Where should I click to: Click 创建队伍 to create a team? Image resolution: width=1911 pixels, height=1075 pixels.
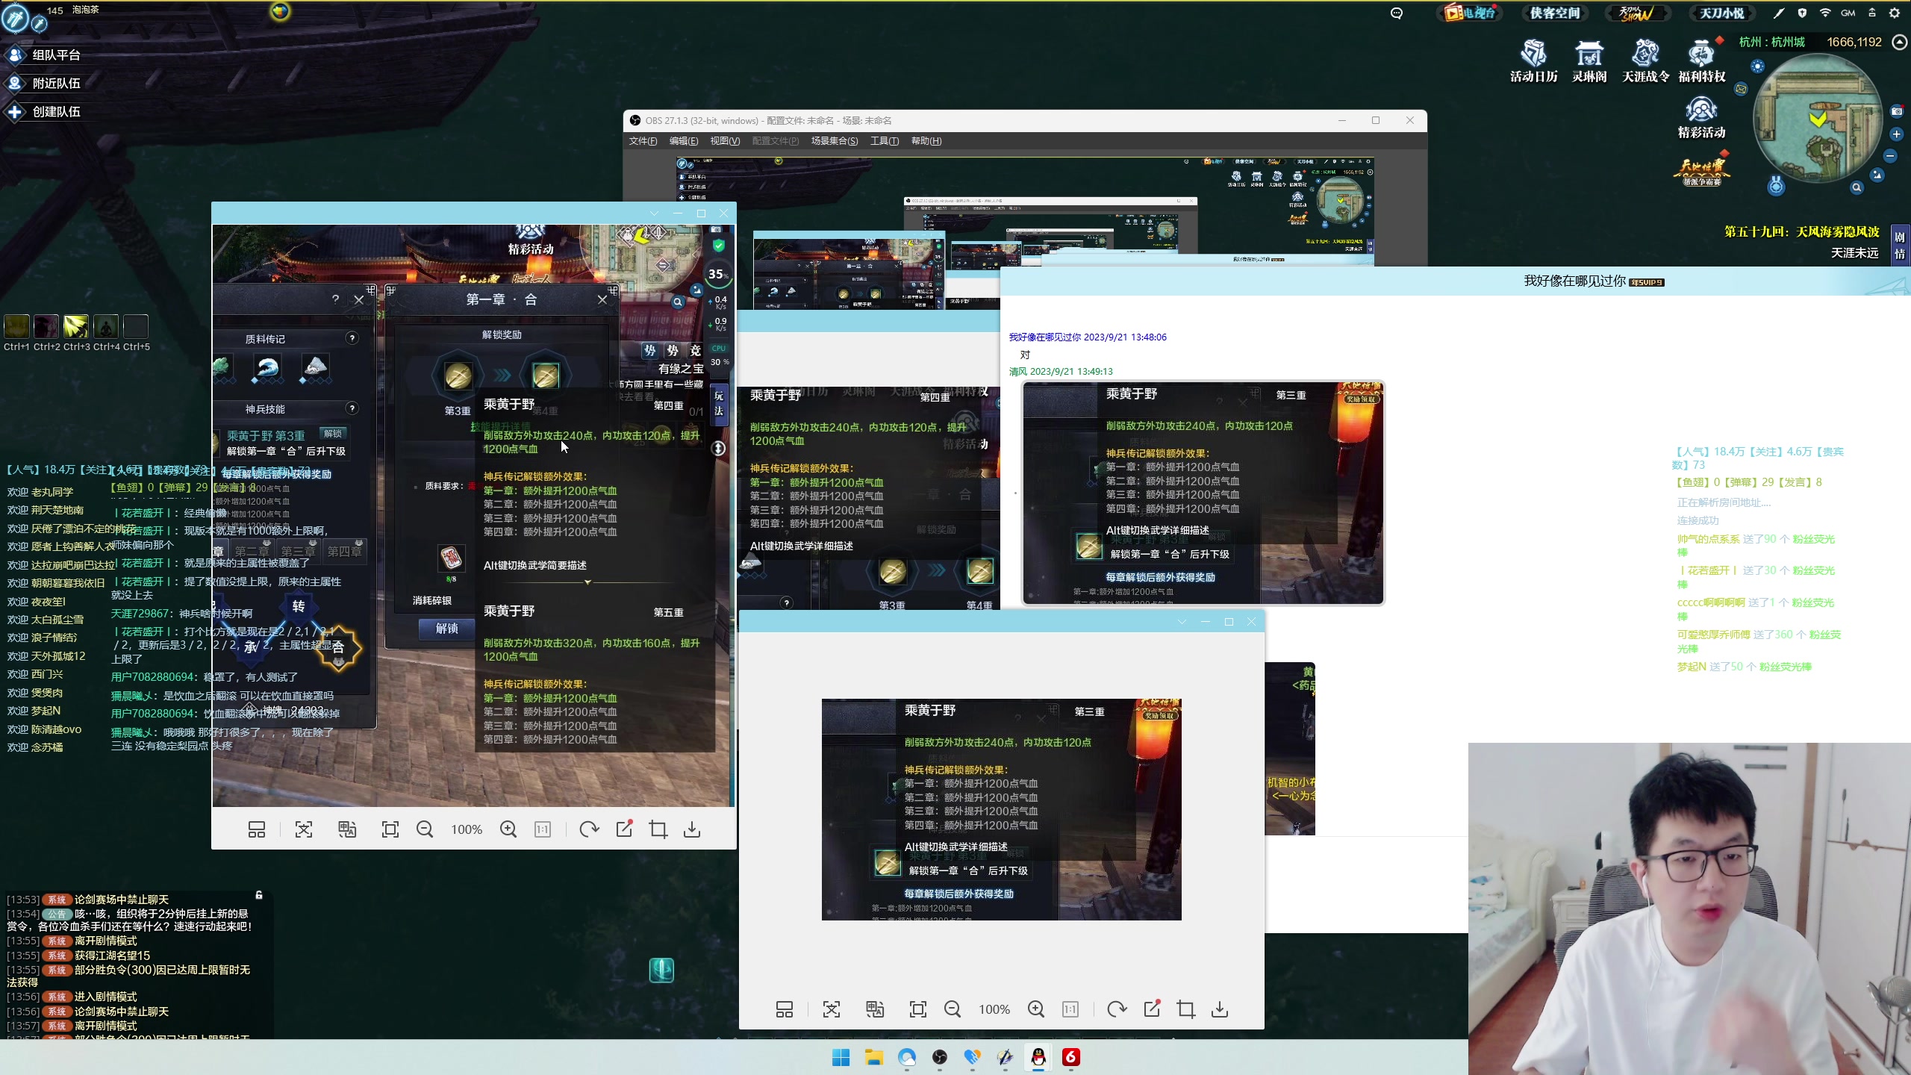coord(43,112)
